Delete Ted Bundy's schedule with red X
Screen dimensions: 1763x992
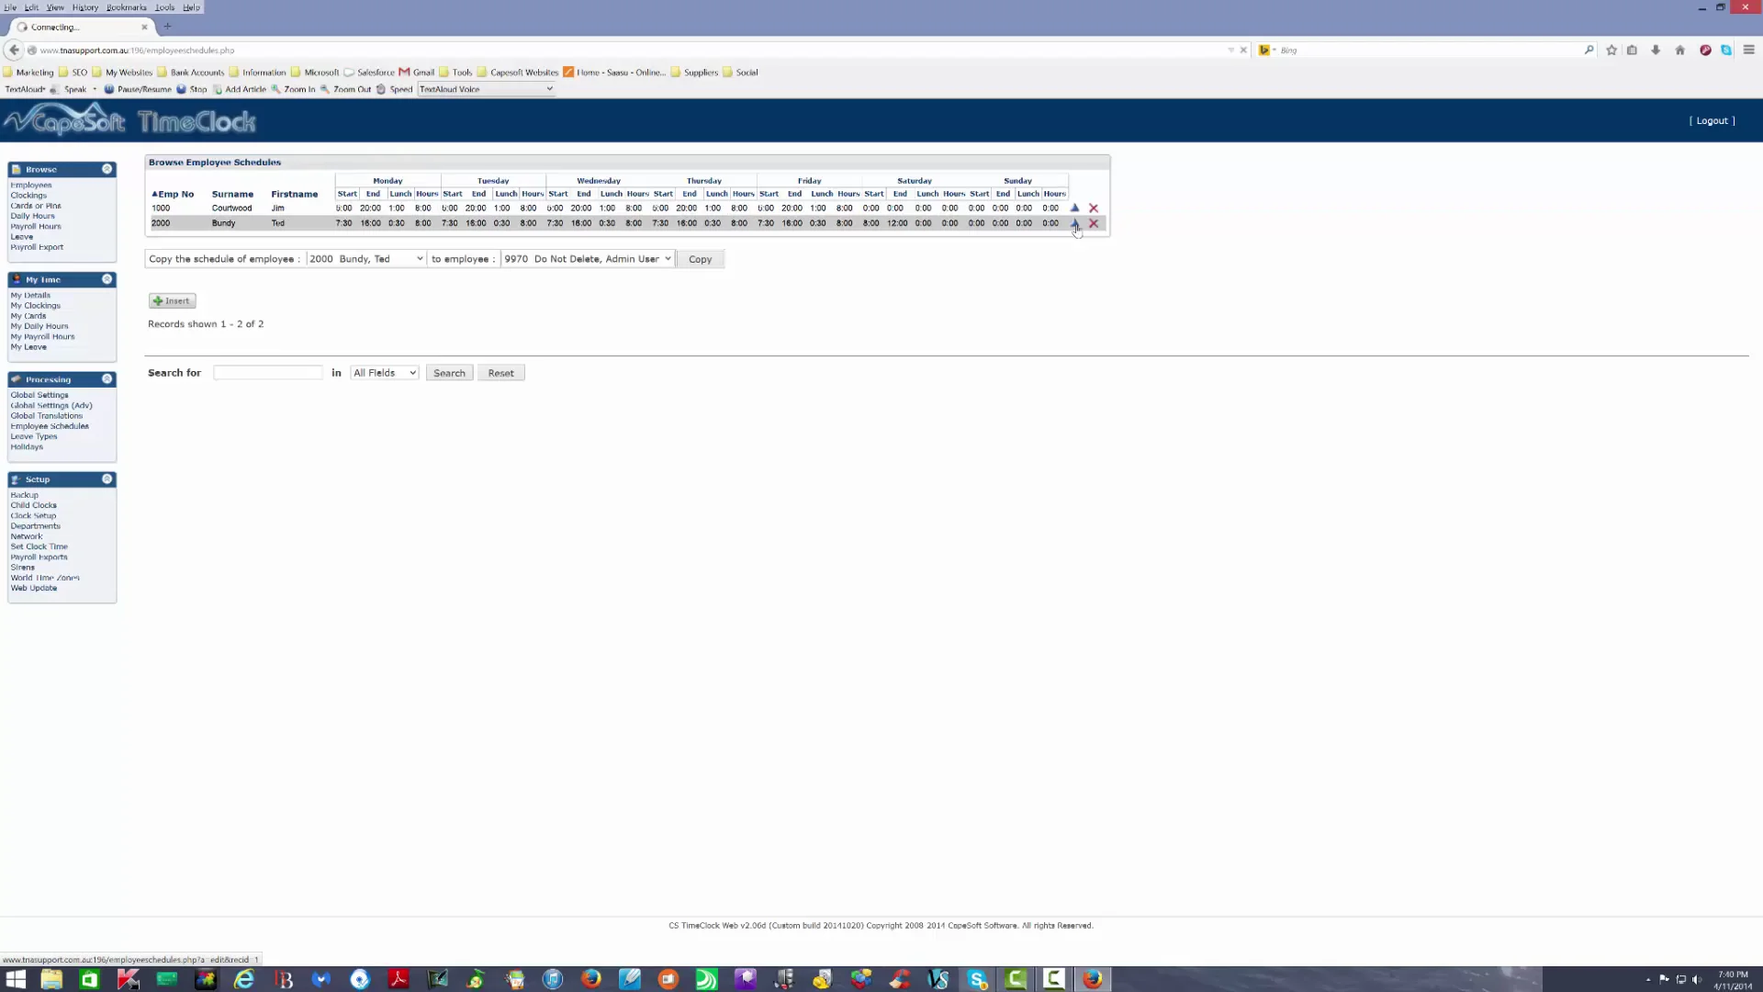tap(1094, 223)
